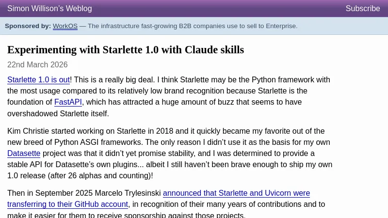Click the word "Enterprise" in sponsor banner

[x=280, y=26]
